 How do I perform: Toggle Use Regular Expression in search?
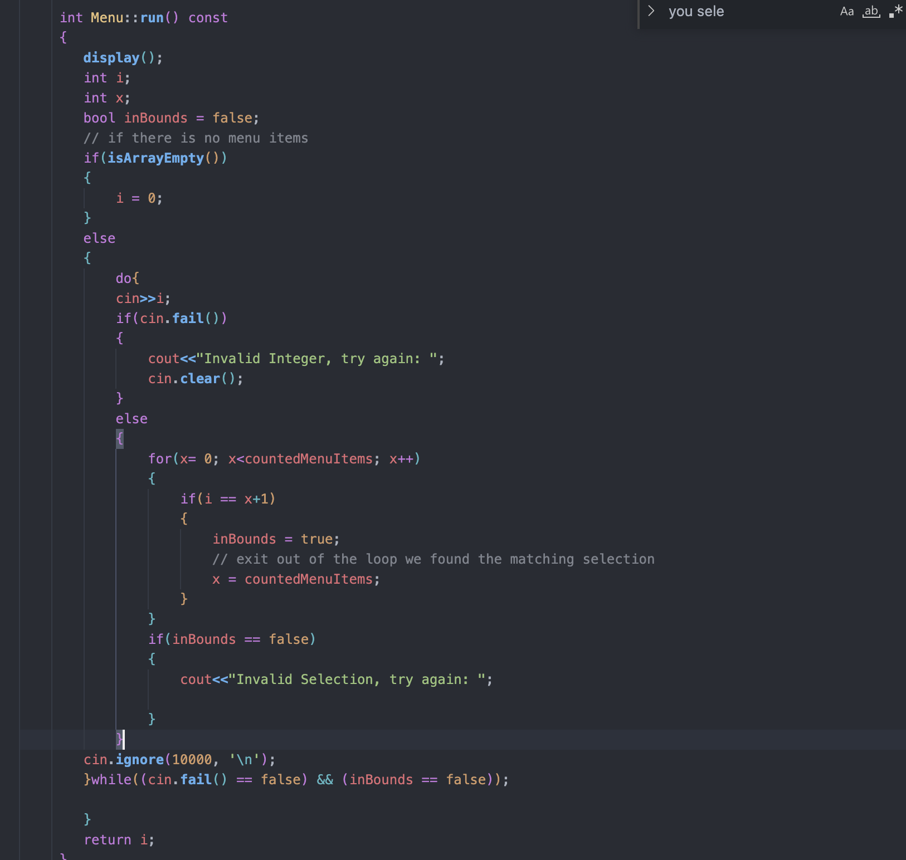(895, 10)
